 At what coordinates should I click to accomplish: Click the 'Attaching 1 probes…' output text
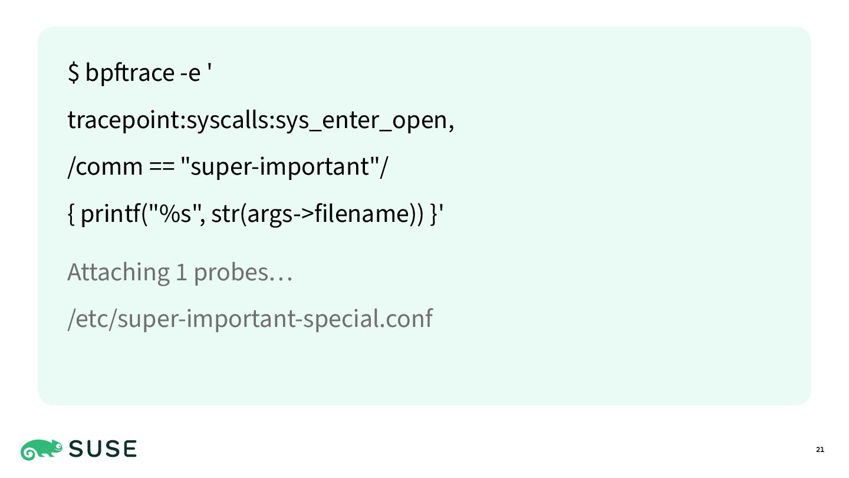tap(180, 272)
